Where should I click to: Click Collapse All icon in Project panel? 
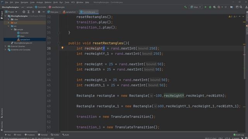tap(33, 12)
